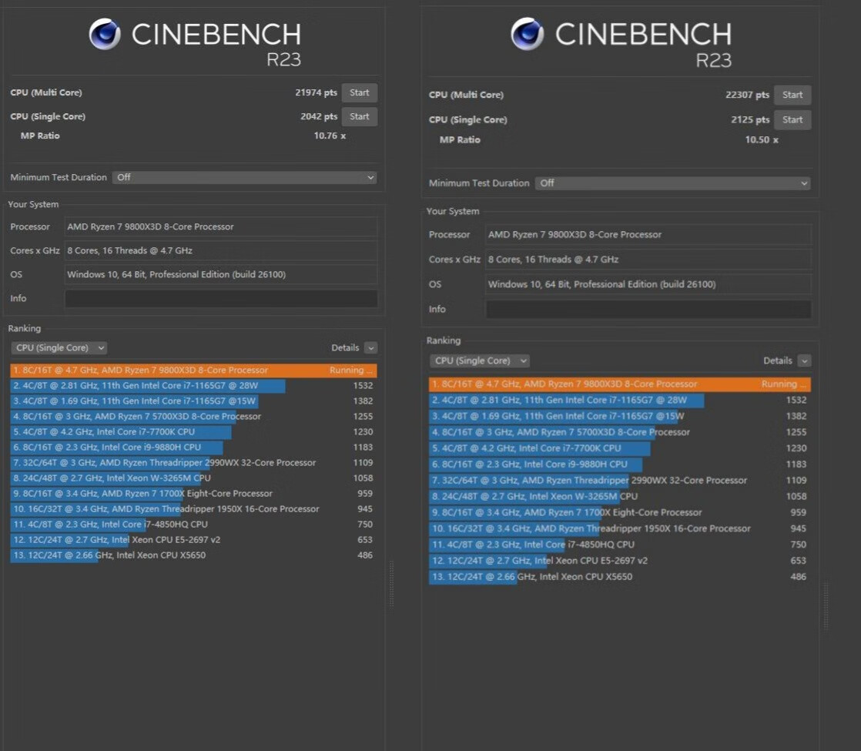The height and width of the screenshot is (751, 861).
Task: Select the Xeon E5-2697 v2 ranking row, left window
Action: point(193,539)
